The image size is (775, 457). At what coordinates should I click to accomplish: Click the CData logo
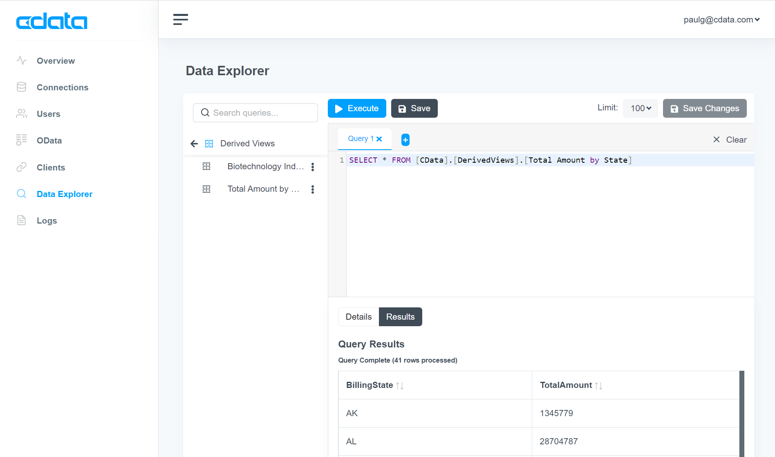tap(52, 21)
